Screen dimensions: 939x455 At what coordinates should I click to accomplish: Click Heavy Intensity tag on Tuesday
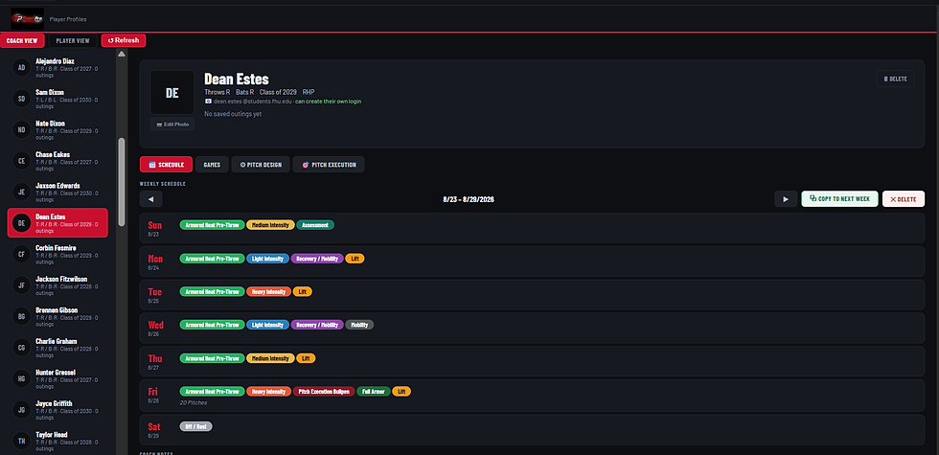click(x=268, y=292)
